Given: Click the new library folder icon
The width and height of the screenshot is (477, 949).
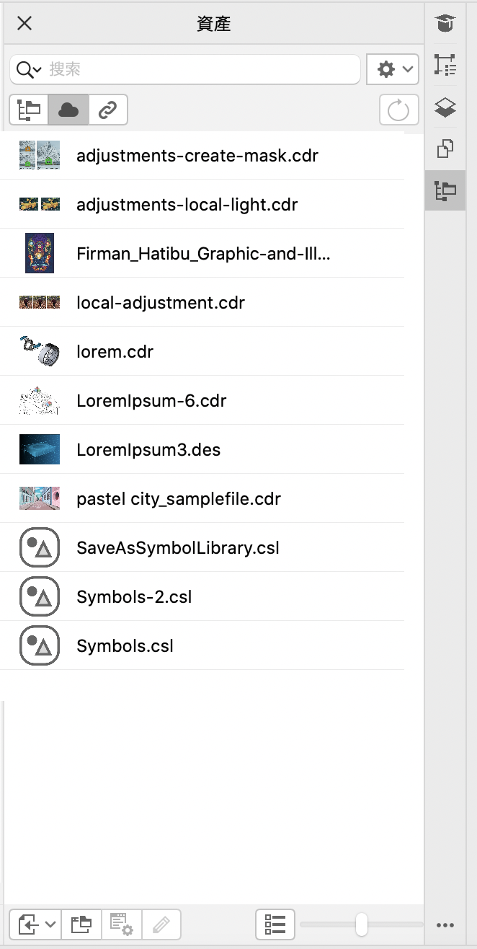Looking at the screenshot, I should click(x=81, y=924).
